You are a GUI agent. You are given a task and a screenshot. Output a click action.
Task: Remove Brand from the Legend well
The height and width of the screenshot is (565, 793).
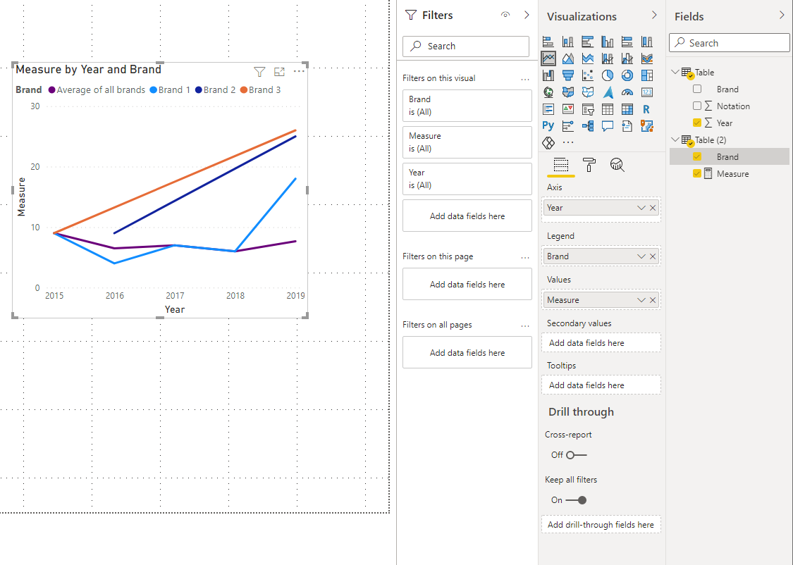click(x=653, y=256)
